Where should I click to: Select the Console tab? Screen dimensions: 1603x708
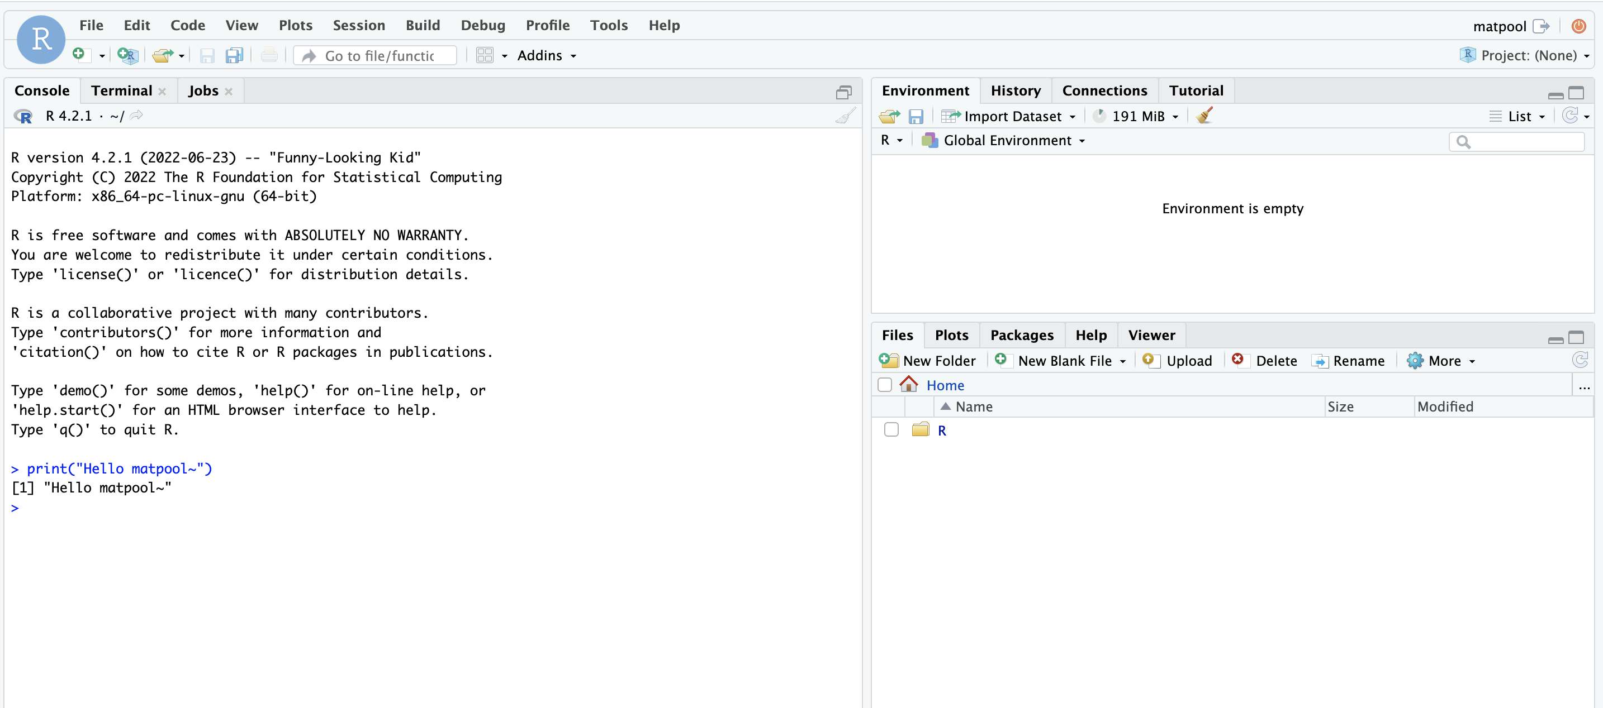(x=42, y=91)
